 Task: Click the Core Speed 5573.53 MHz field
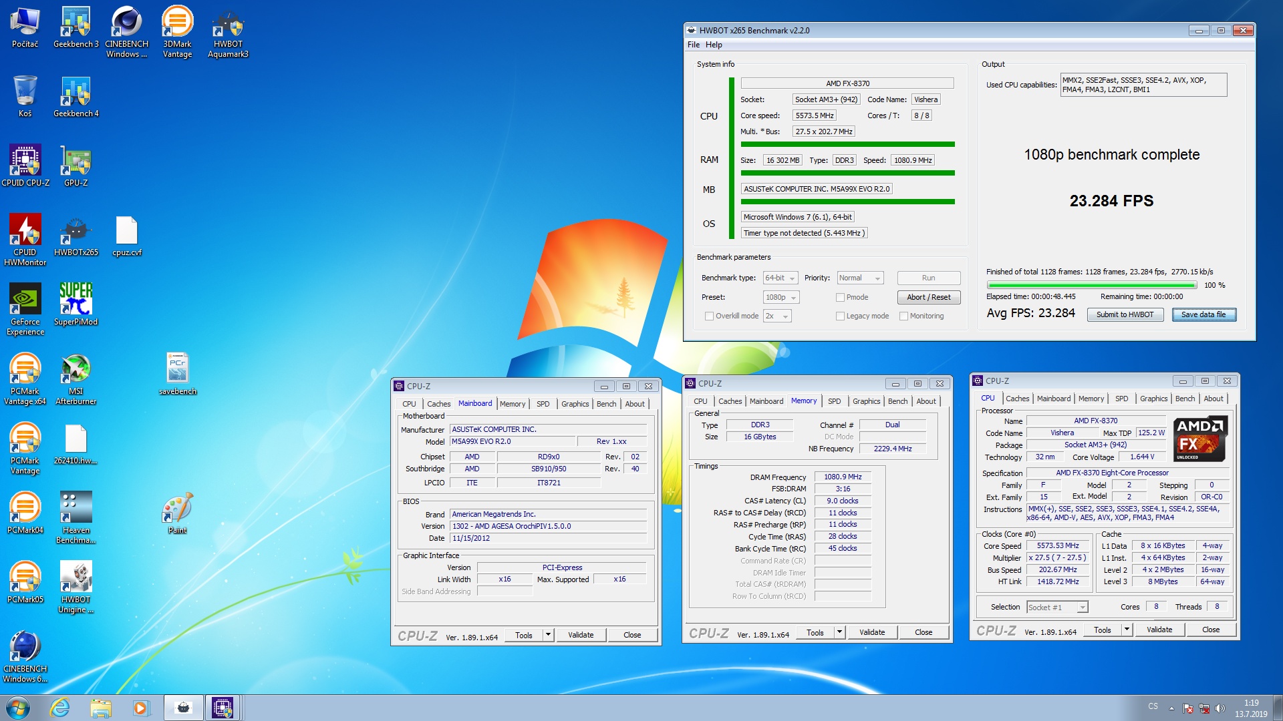point(1057,546)
